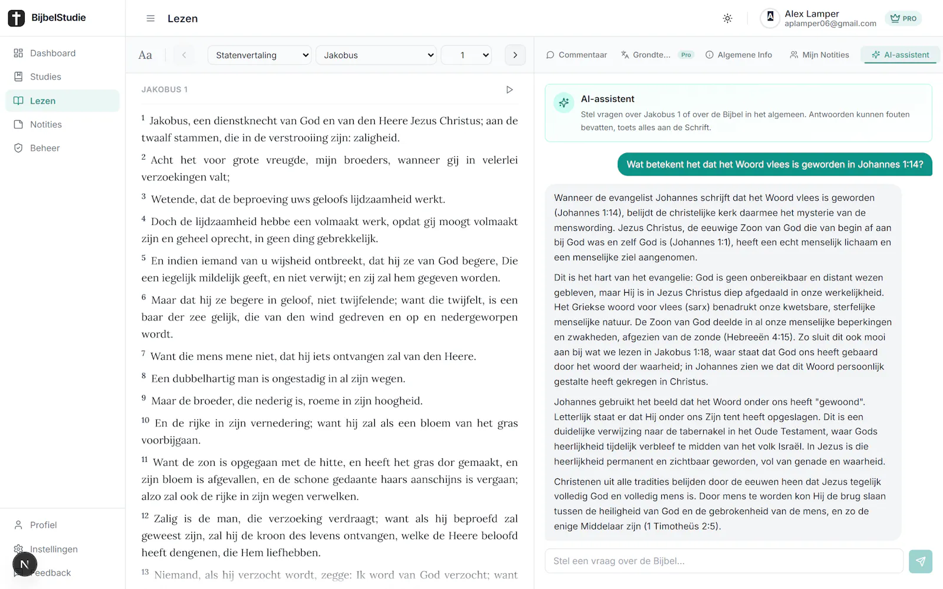
Task: Select verse 11 'Want de zon is opgegaan'
Action: [x=329, y=479]
